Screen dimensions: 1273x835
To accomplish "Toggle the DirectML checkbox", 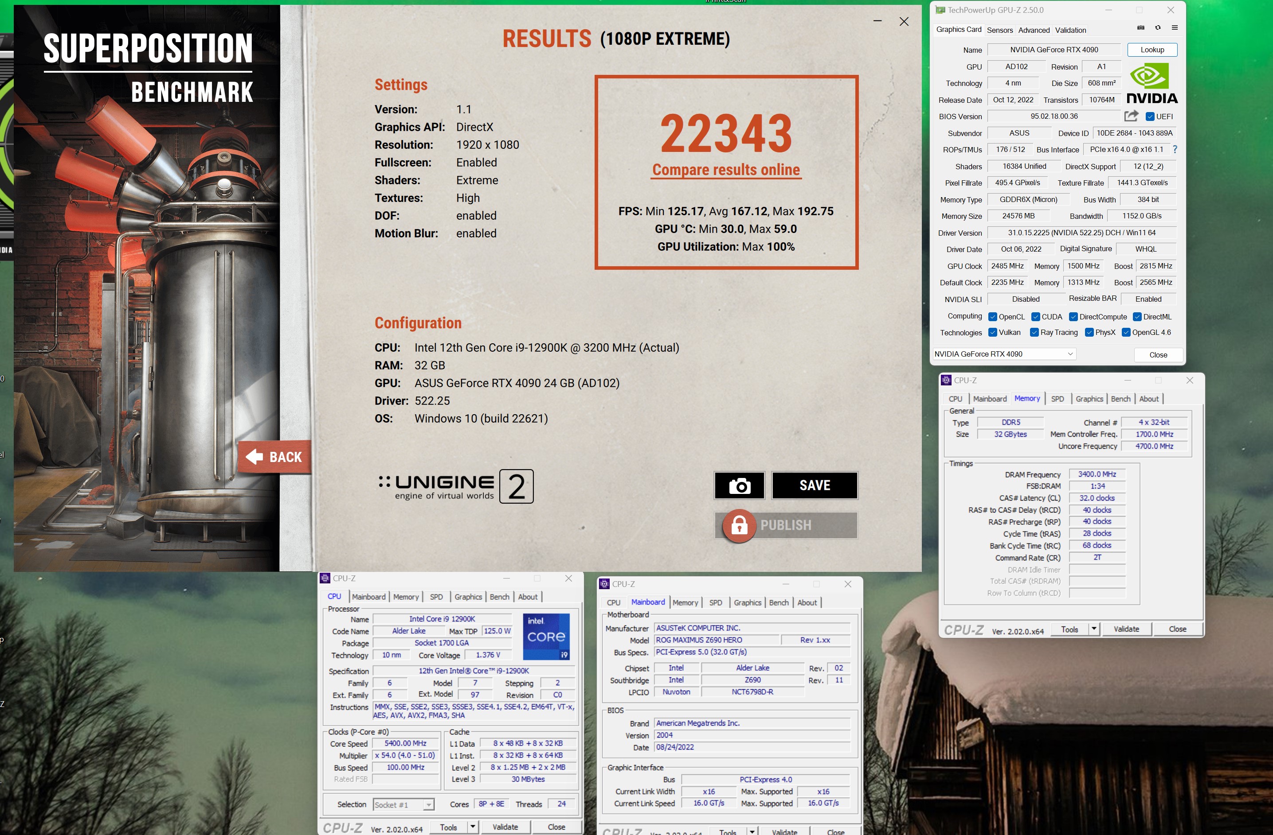I will coord(1138,317).
